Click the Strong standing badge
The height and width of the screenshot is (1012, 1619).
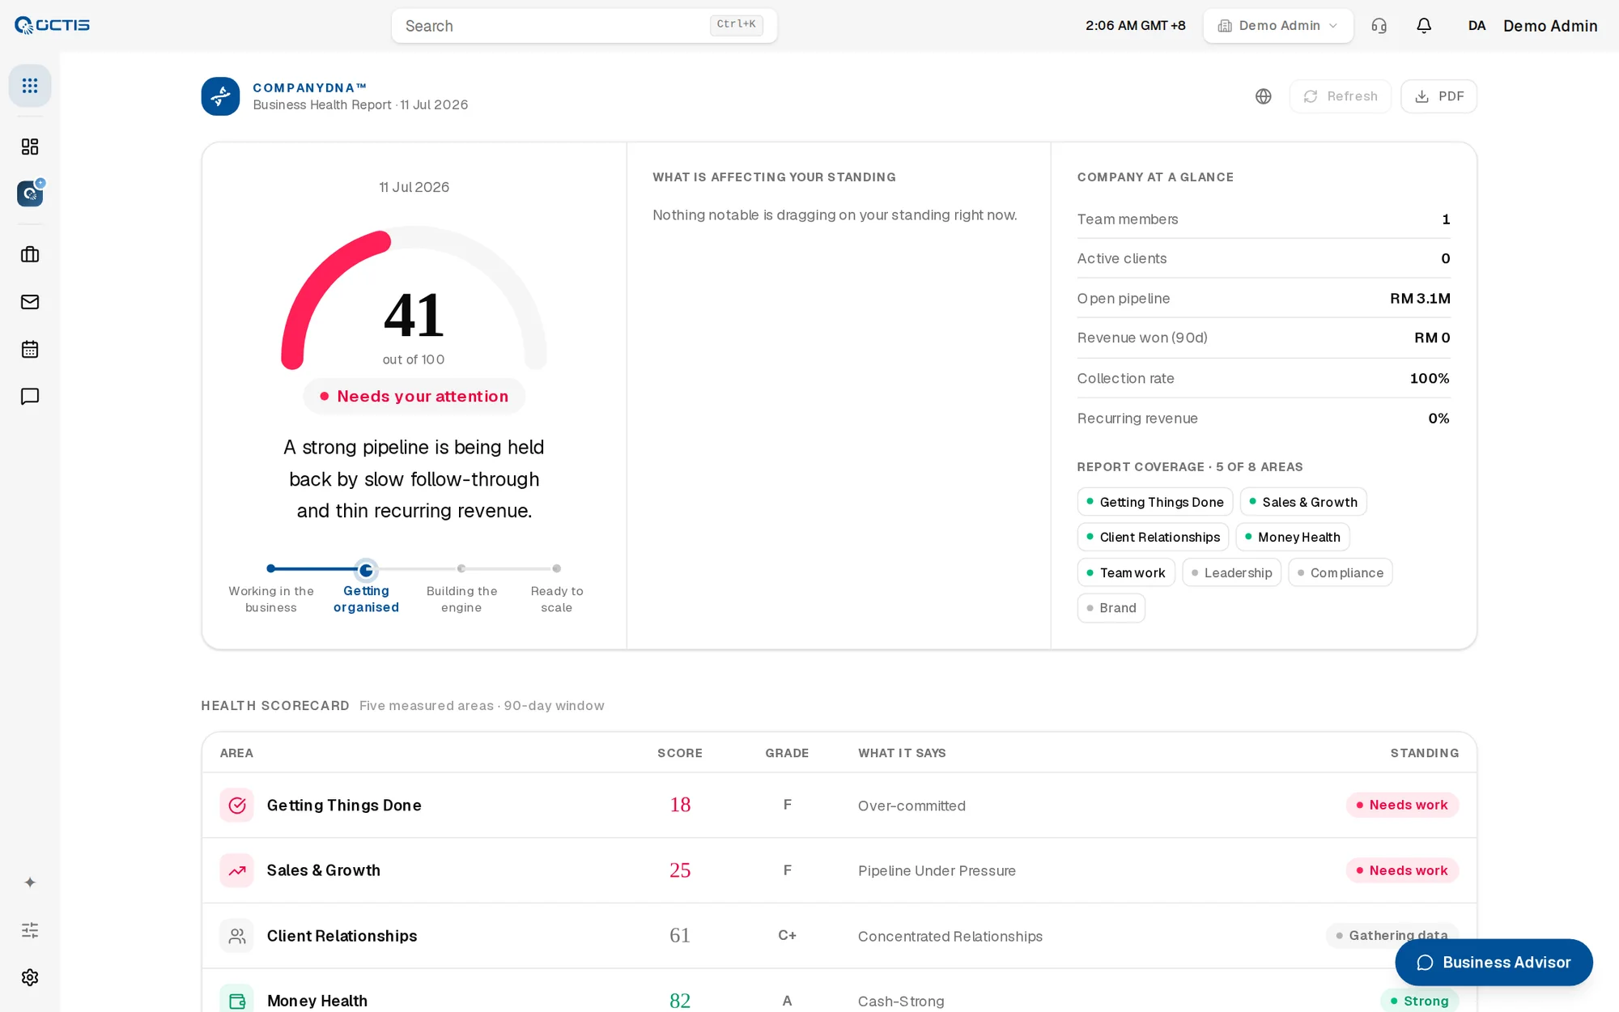tap(1419, 1001)
